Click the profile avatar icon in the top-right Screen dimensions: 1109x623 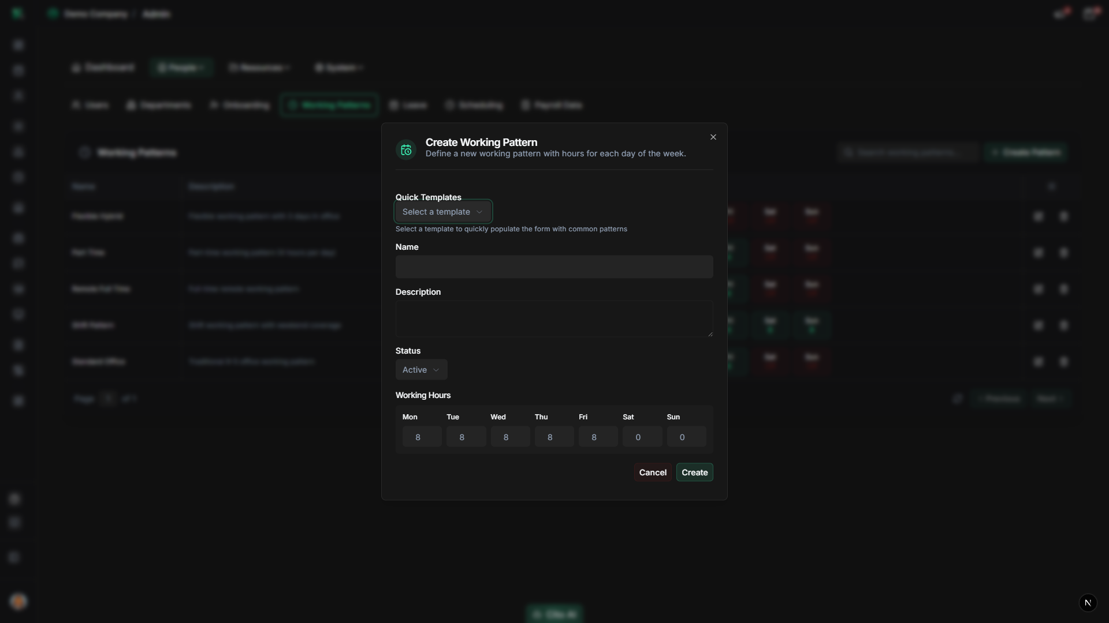pos(1091,13)
